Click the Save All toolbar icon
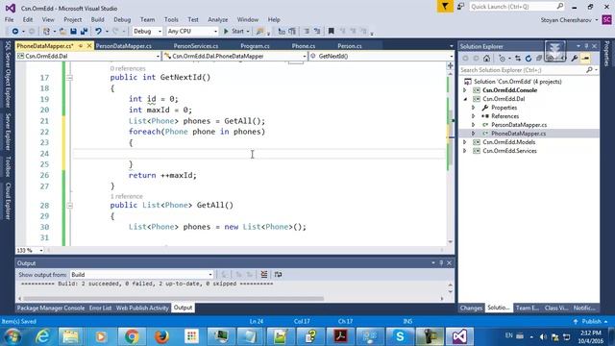The height and width of the screenshot is (346, 615). tap(84, 31)
